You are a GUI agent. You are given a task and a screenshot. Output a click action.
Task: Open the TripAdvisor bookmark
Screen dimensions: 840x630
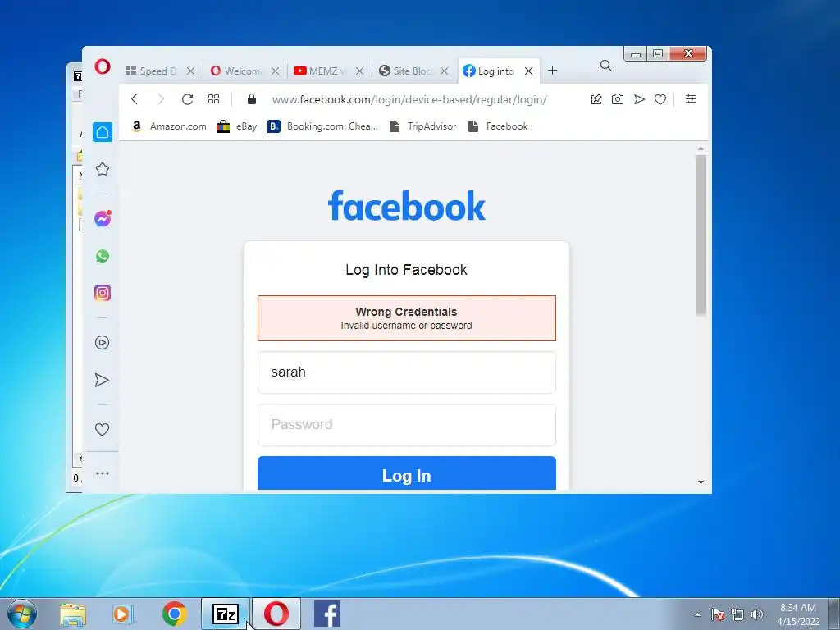tap(422, 126)
